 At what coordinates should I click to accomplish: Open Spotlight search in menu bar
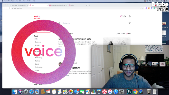tap(161, 1)
